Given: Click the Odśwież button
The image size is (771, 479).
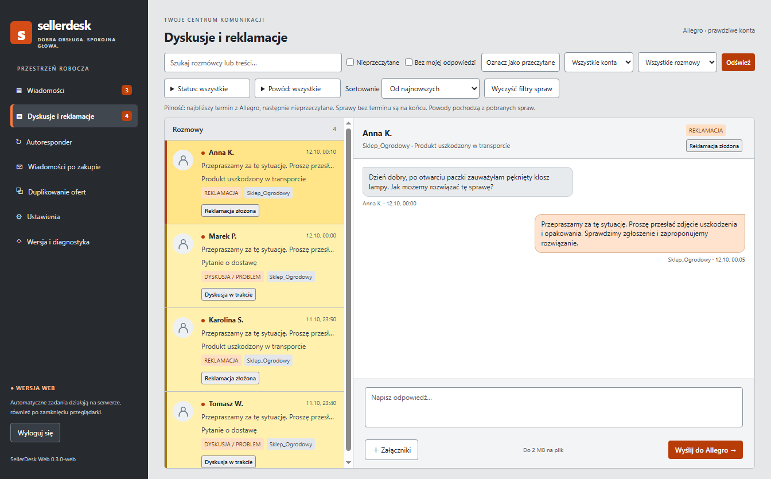Looking at the screenshot, I should pos(738,63).
